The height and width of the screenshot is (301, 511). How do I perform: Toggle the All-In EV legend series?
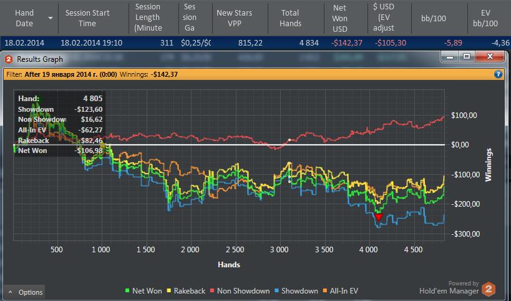click(340, 290)
